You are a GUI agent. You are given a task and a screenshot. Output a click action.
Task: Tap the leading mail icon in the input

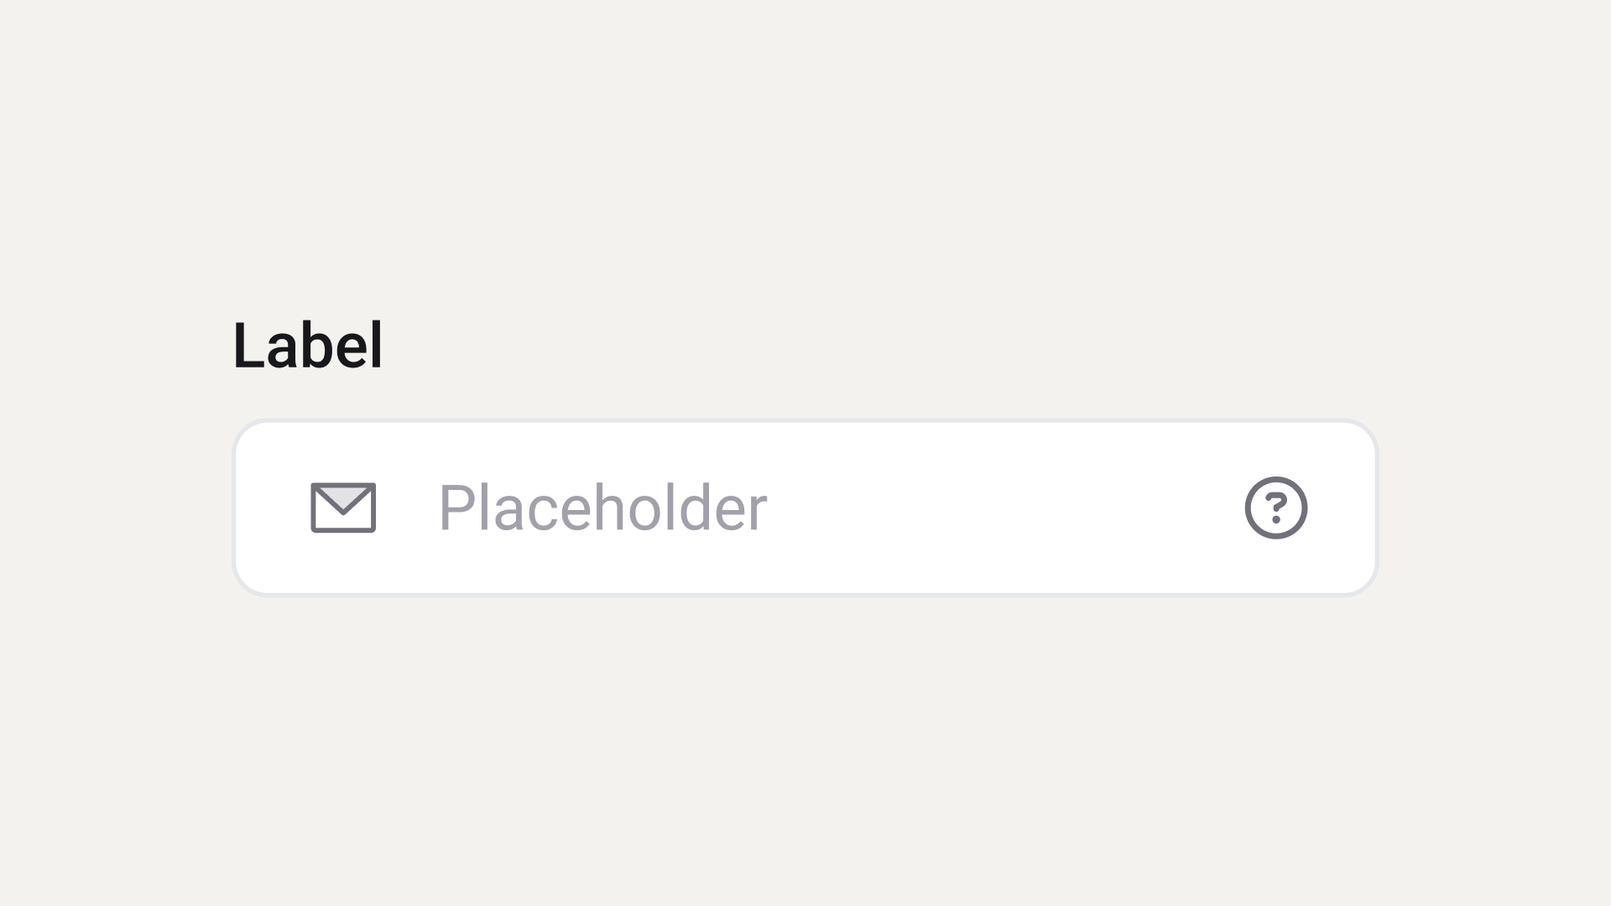pos(343,508)
